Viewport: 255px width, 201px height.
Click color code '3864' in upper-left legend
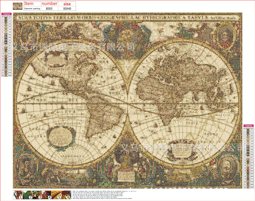tap(10, 75)
